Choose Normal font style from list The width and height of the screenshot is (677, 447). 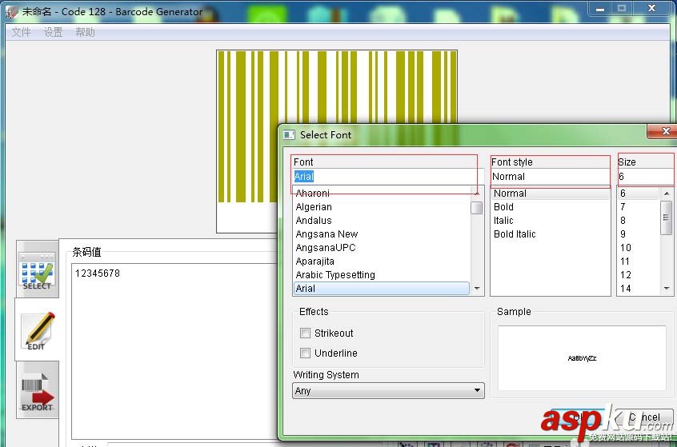coord(550,194)
